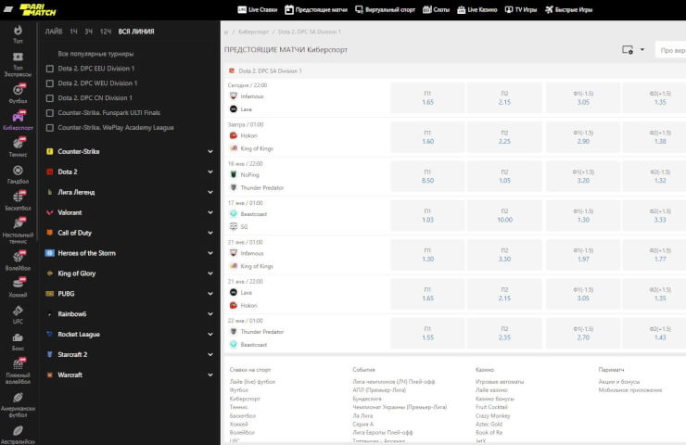The width and height of the screenshot is (686, 445).
Task: Open the calendar filter dropdown
Action: 633,49
